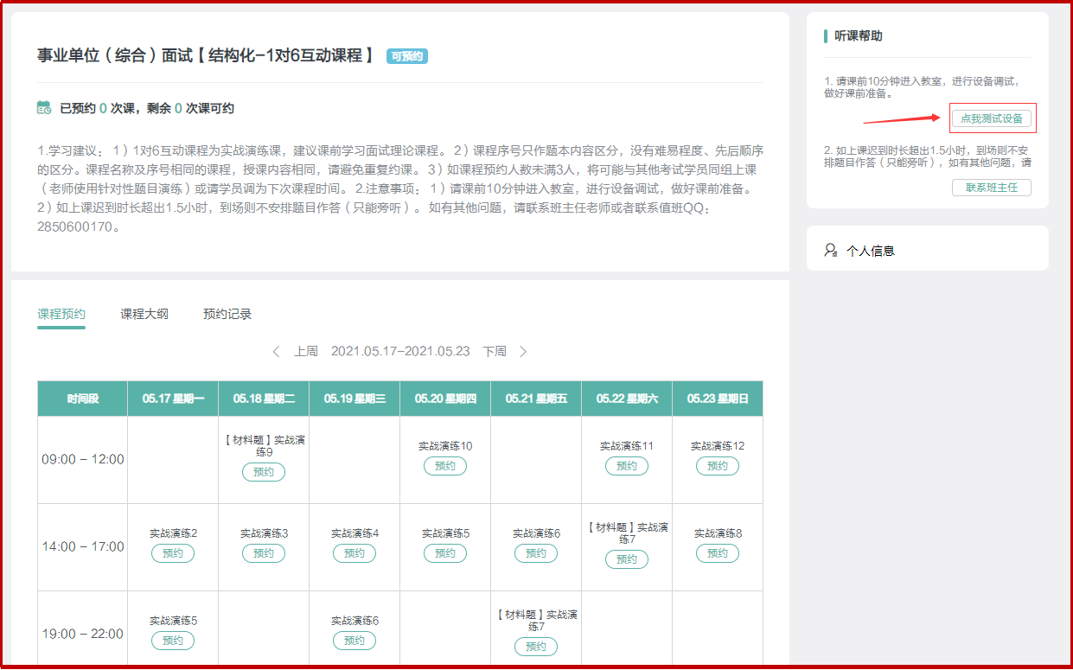Open the 课程大纲 tab
The height and width of the screenshot is (670, 1073).
coord(144,314)
